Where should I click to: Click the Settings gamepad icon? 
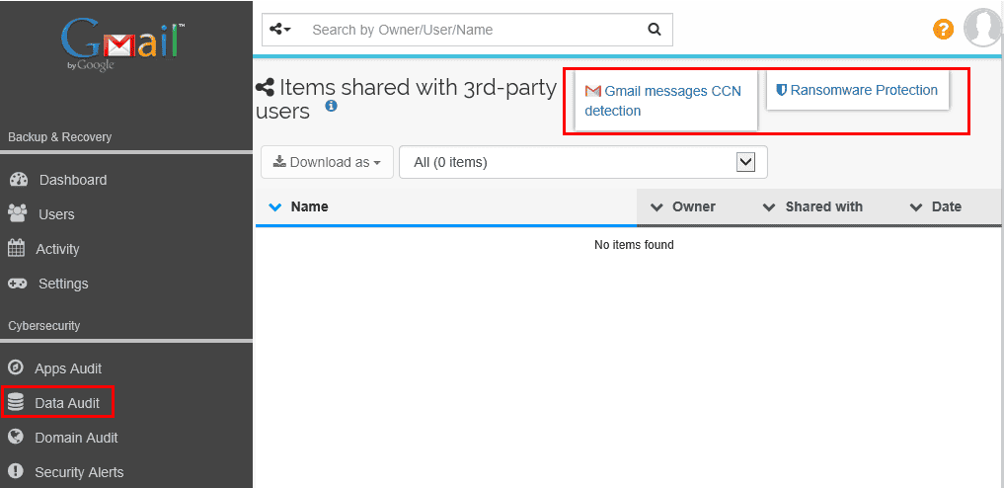pos(18,284)
